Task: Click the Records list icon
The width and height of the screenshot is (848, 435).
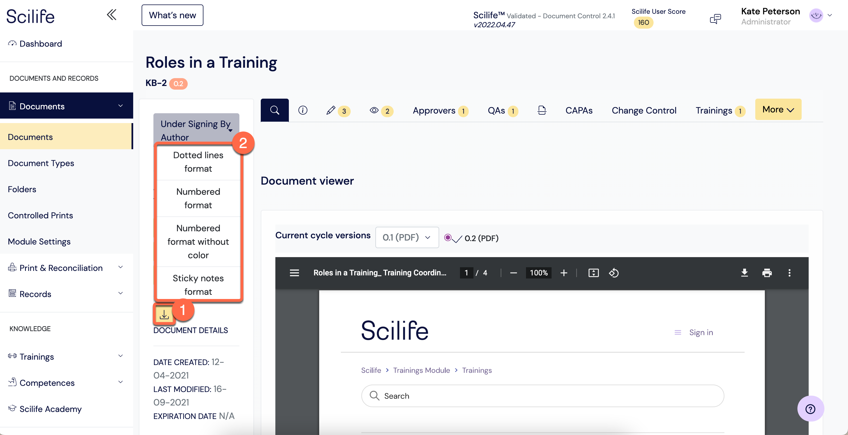Action: (12, 293)
